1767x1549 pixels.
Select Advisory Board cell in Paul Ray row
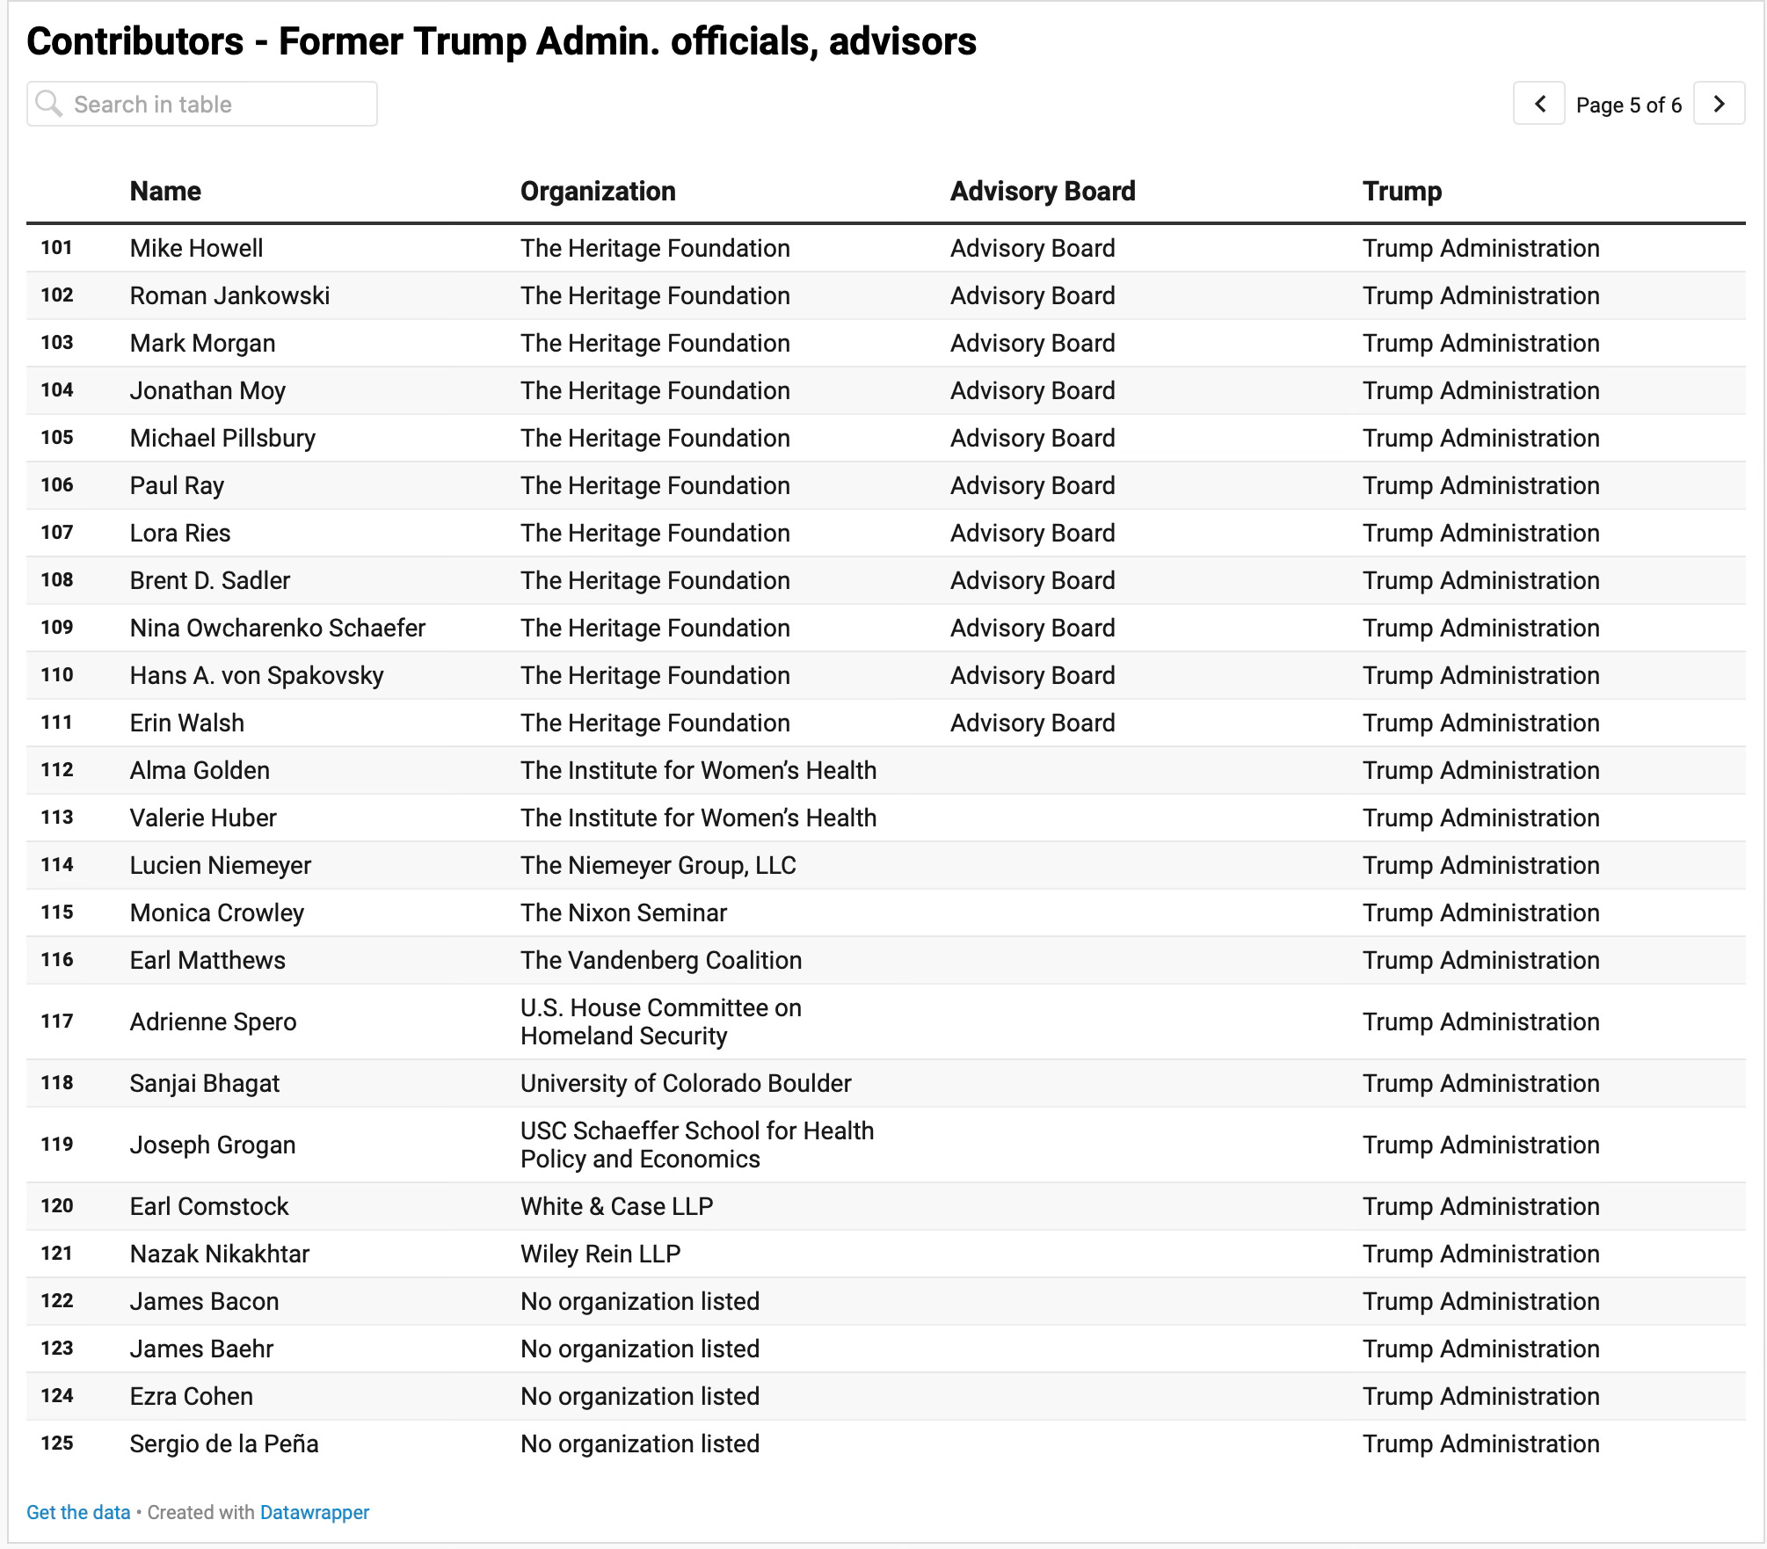[1032, 485]
